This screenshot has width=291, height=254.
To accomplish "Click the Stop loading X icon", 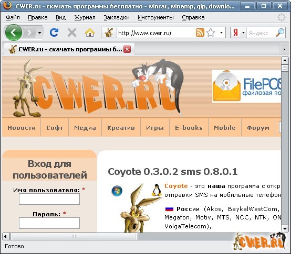I will (72, 33).
